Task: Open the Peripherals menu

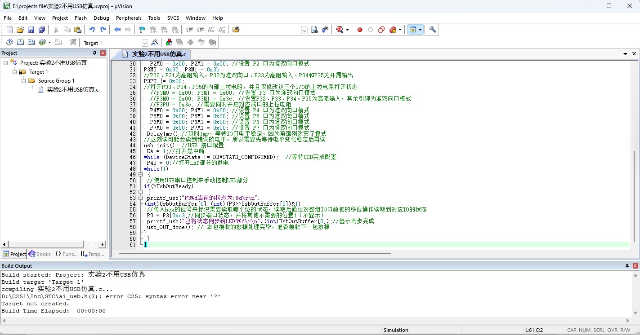Action: click(129, 18)
